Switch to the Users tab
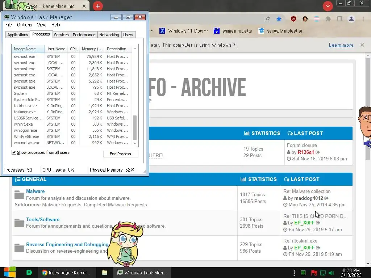Viewport: 371px width, 278px height. pos(128,35)
